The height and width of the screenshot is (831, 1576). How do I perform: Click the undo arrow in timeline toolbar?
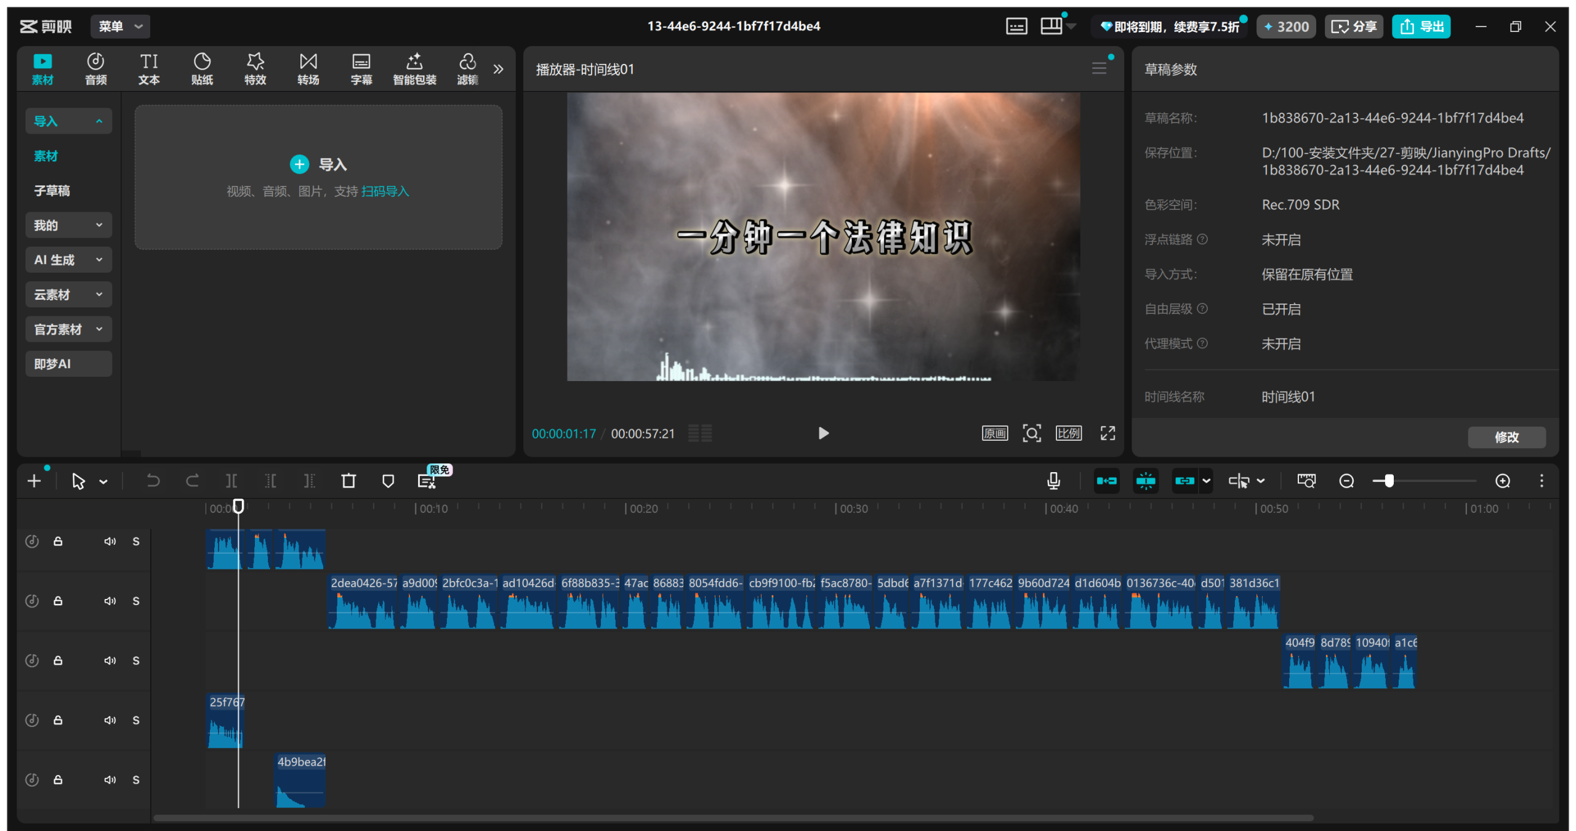(153, 481)
